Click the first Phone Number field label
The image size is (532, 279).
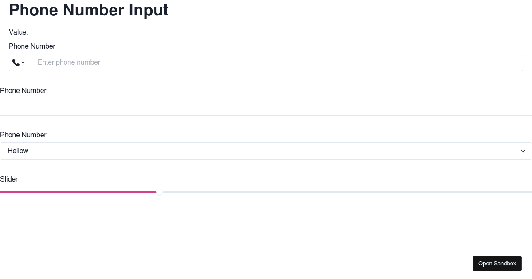pos(32,46)
